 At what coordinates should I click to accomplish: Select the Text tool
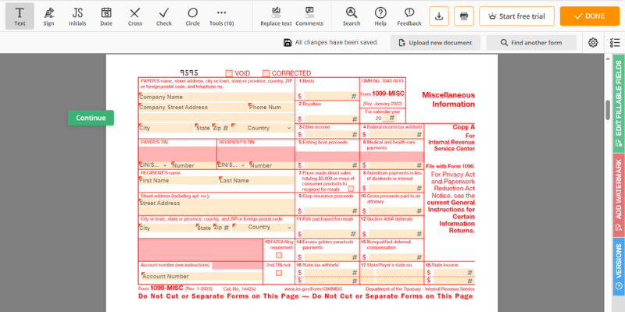click(x=20, y=16)
